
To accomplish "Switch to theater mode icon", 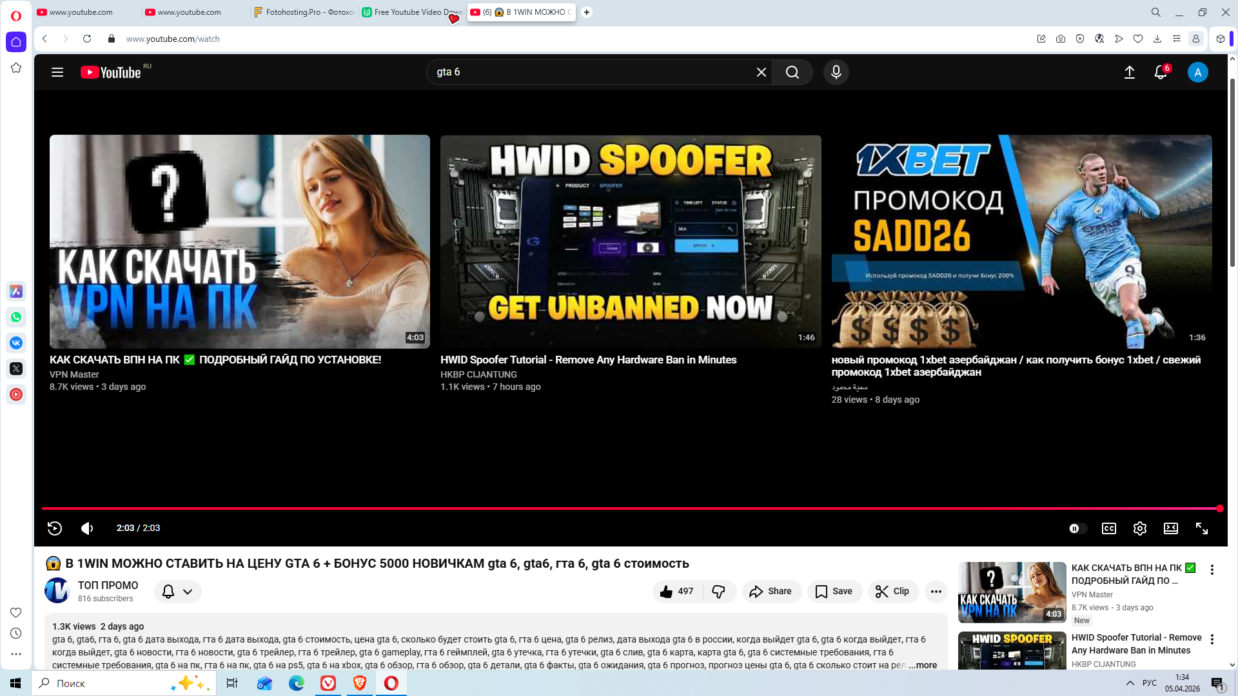I will (x=1170, y=528).
